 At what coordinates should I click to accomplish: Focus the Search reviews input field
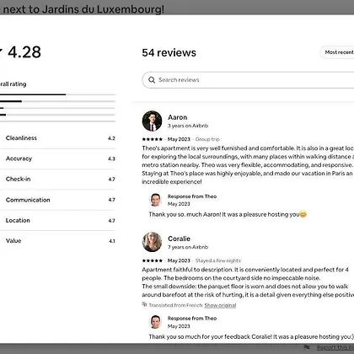[248, 80]
